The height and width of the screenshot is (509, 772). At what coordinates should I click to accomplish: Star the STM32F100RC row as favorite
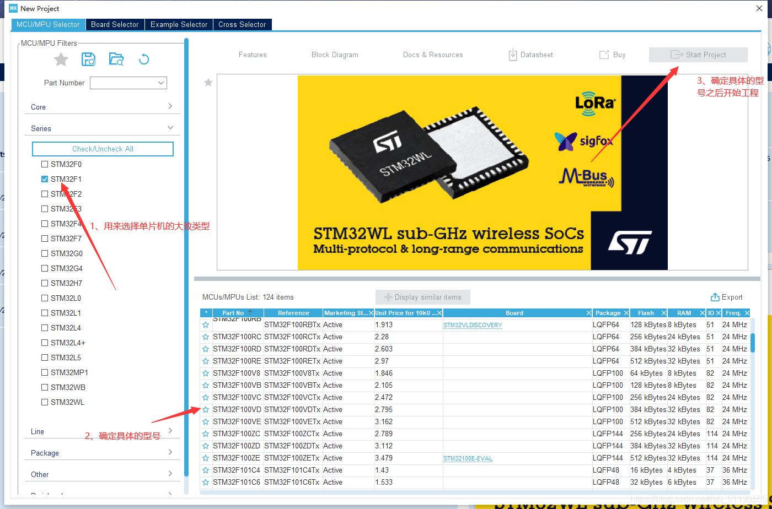206,337
